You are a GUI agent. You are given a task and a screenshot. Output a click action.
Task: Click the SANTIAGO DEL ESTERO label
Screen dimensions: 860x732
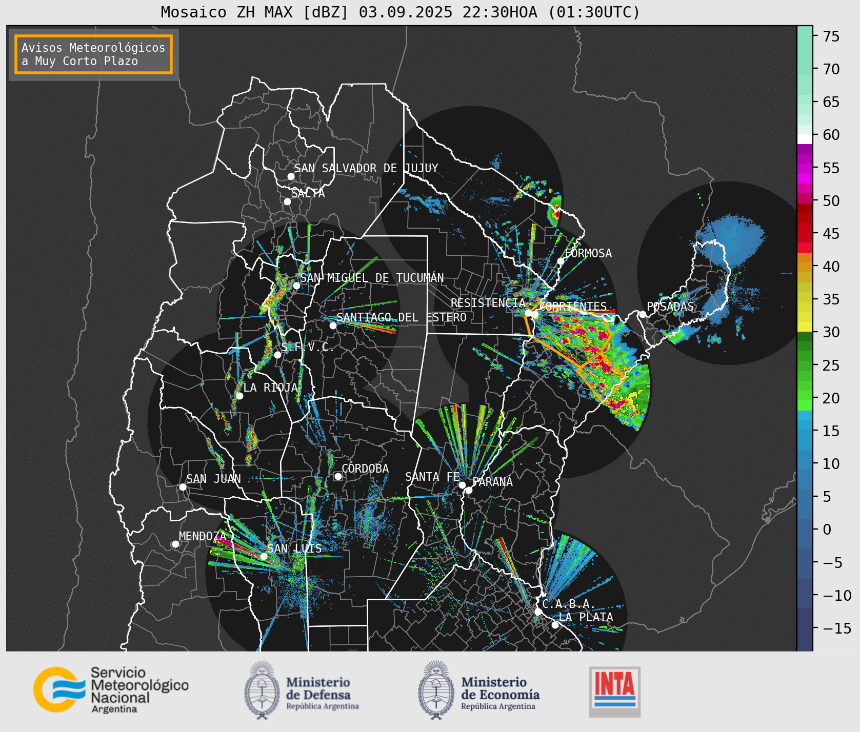402,317
